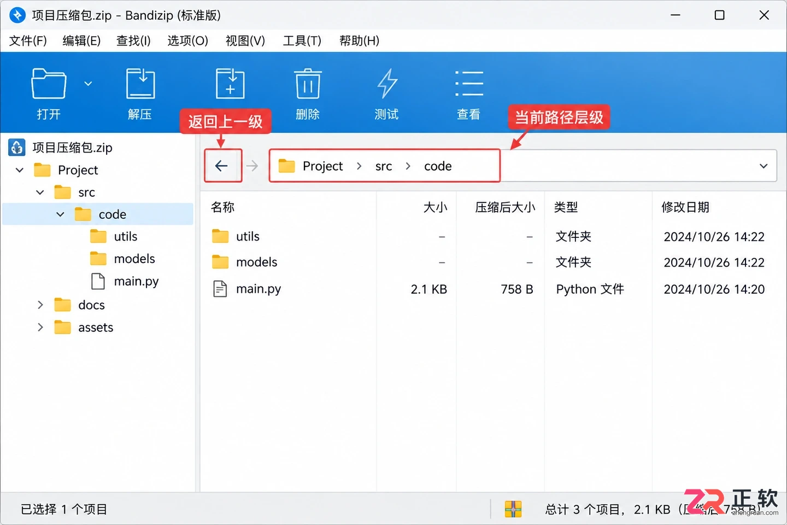Screen dimensions: 787x525
Task: Sort by the 类型 column header
Action: (566, 207)
